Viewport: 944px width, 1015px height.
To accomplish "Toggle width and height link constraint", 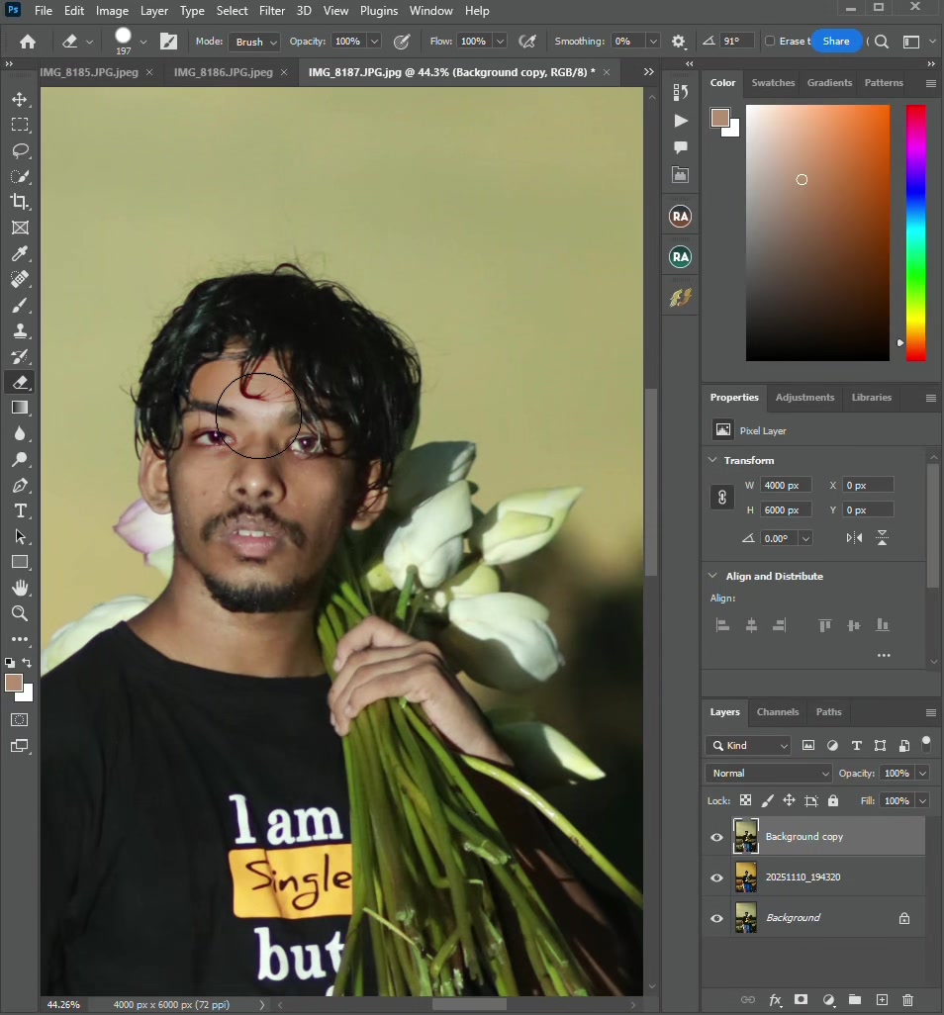I will 722,498.
